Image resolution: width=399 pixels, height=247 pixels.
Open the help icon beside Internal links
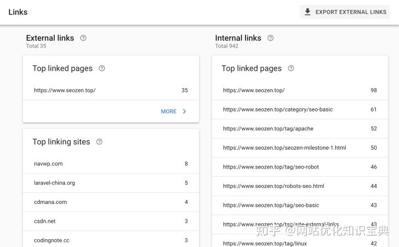click(x=270, y=38)
